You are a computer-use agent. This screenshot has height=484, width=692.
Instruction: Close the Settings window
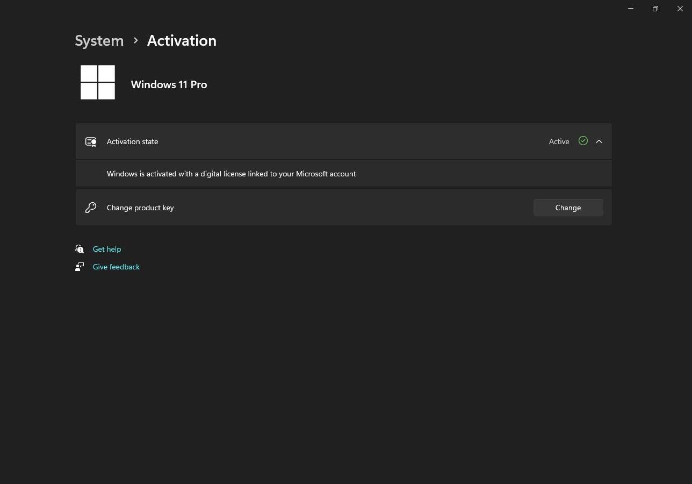tap(680, 9)
